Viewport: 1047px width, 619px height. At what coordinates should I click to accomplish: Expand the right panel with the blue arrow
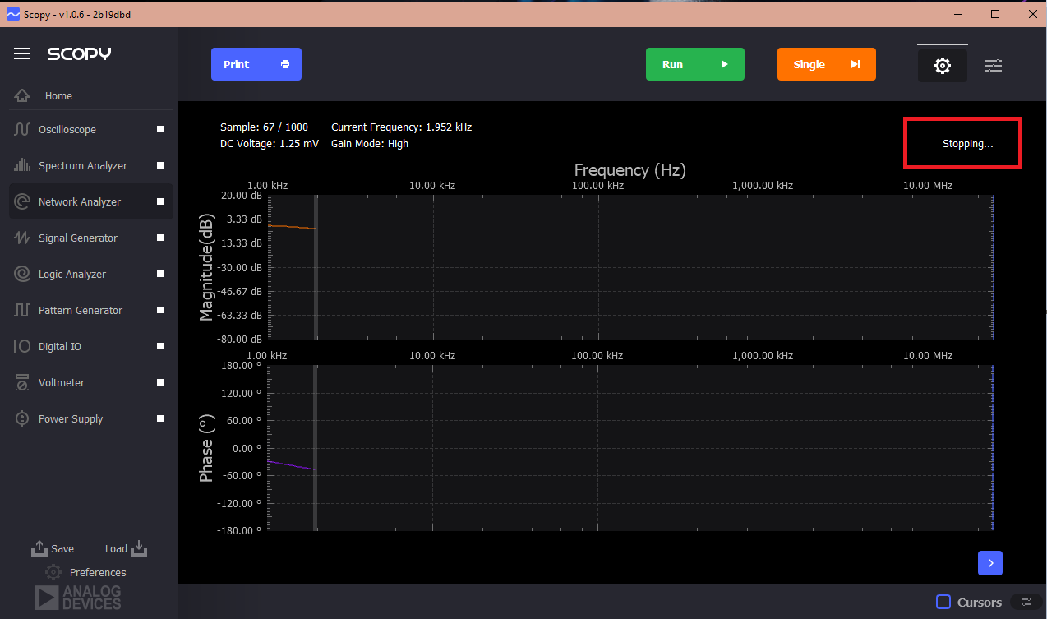[x=989, y=563]
